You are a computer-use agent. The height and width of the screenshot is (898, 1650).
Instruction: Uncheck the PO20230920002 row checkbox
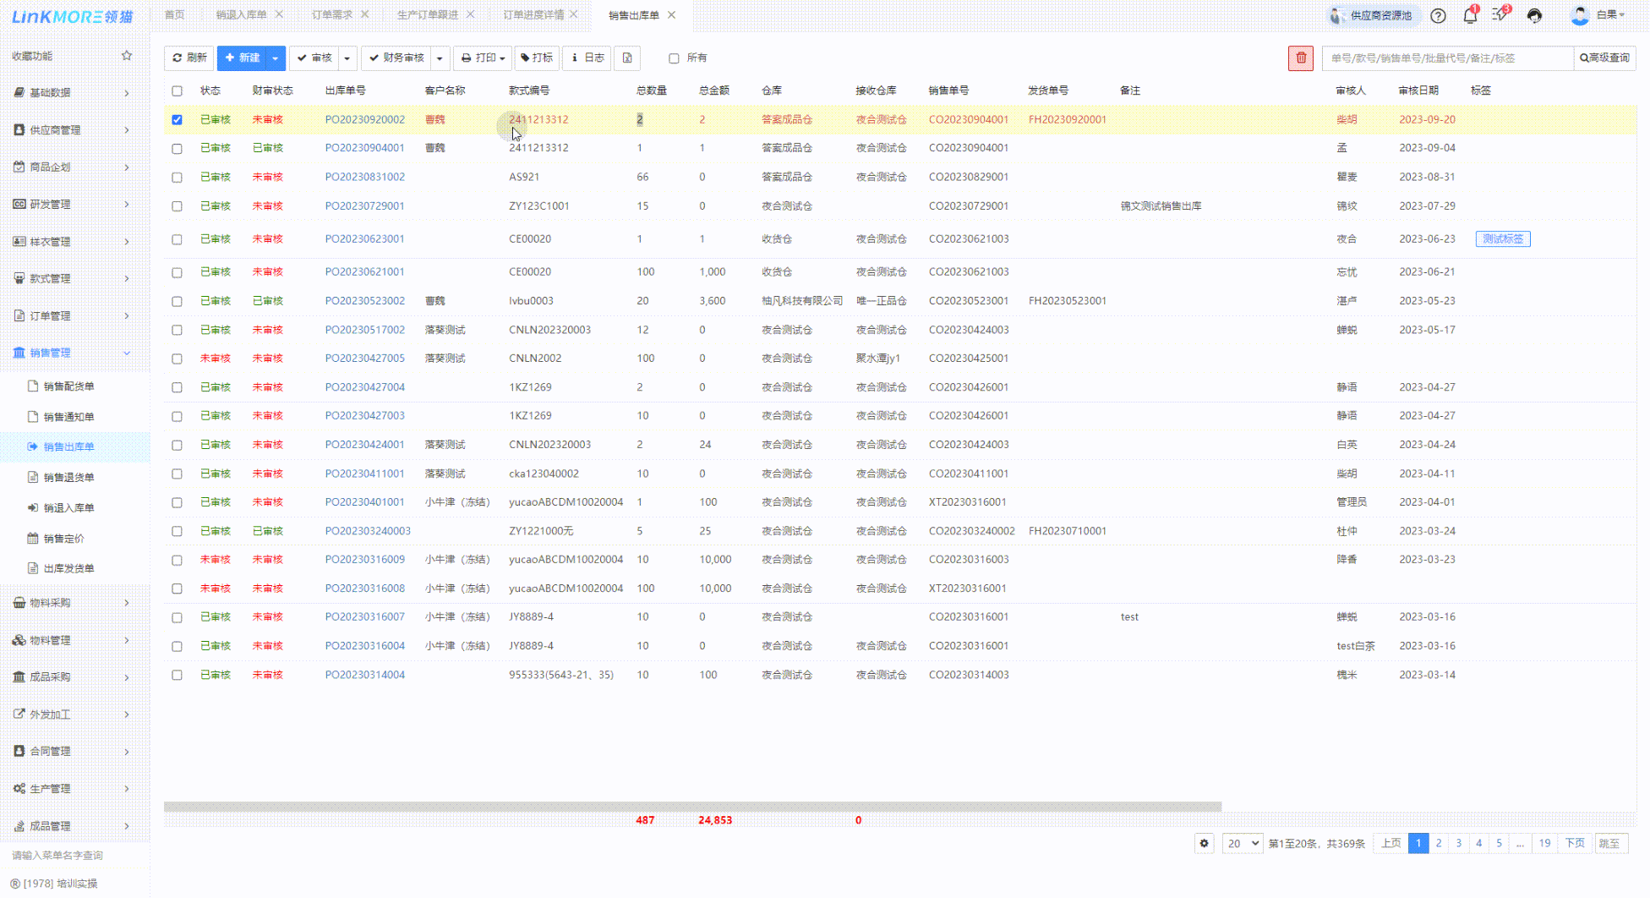[x=177, y=120]
